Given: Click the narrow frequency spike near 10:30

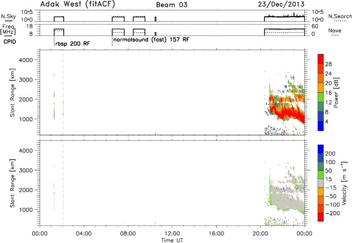Looking at the screenshot, I should point(155,34).
